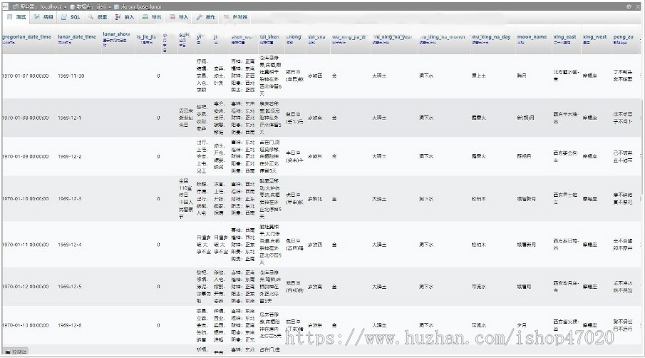Screen dimensions: 645x358
Task: Select cell 1970-01-11 00:00:00
Action: [26, 245]
